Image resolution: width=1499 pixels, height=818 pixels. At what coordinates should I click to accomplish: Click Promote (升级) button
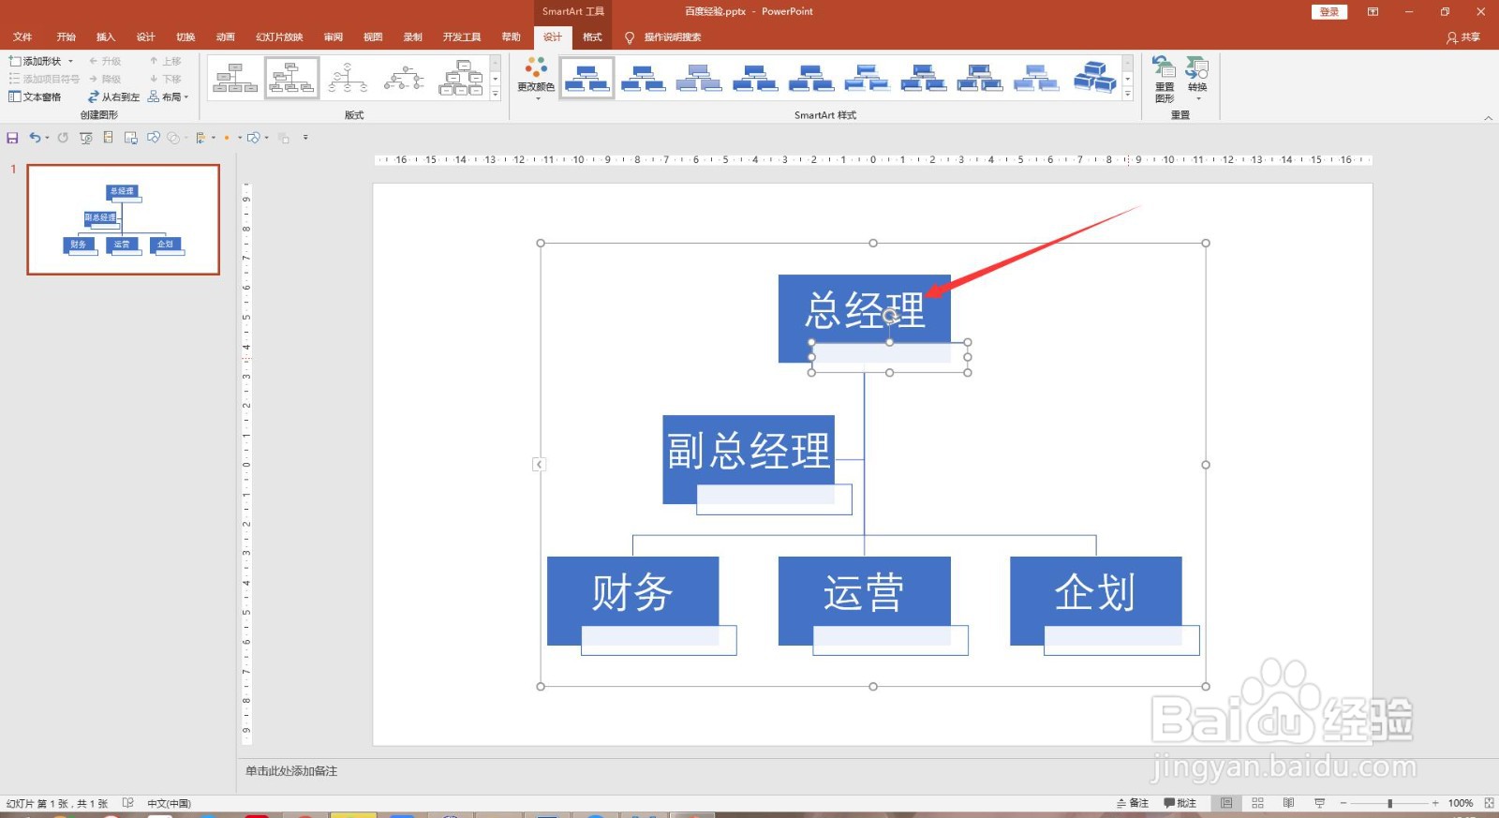point(105,61)
